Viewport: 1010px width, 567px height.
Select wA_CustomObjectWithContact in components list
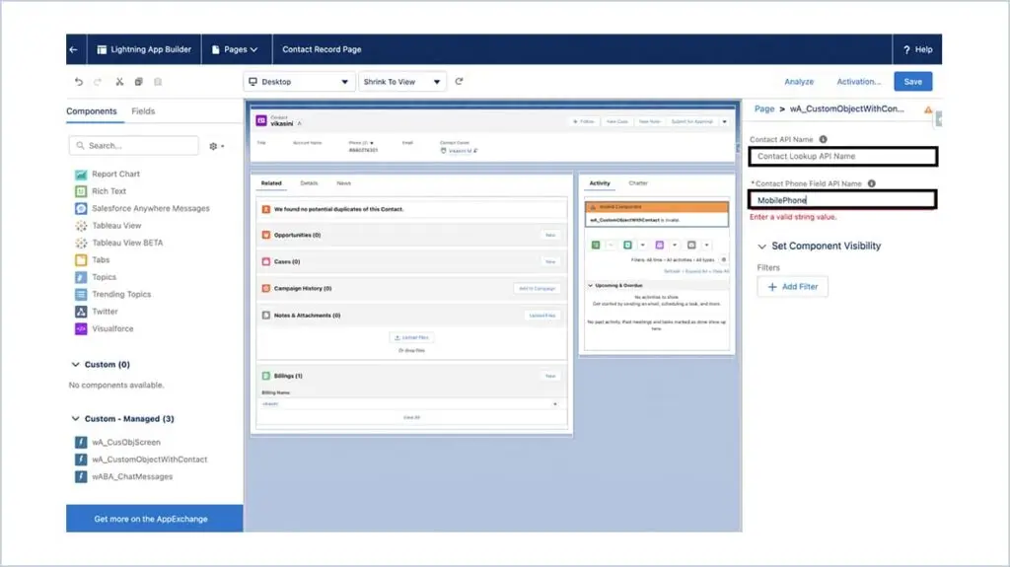[x=150, y=460]
